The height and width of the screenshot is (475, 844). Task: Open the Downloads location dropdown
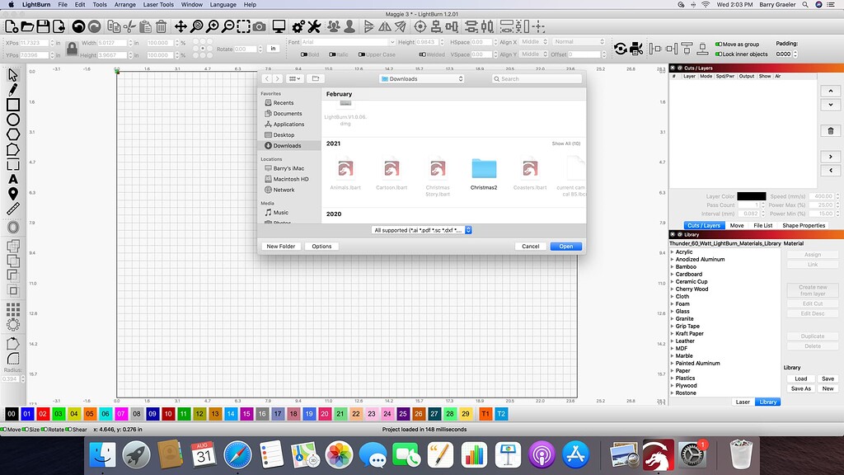(x=421, y=78)
